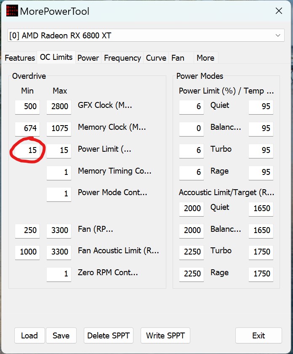This screenshot has width=293, height=354.
Task: Focus the Zero RPM Control field
Action: pyautogui.click(x=59, y=274)
